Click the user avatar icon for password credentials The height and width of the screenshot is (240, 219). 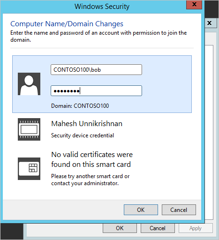(x=29, y=84)
